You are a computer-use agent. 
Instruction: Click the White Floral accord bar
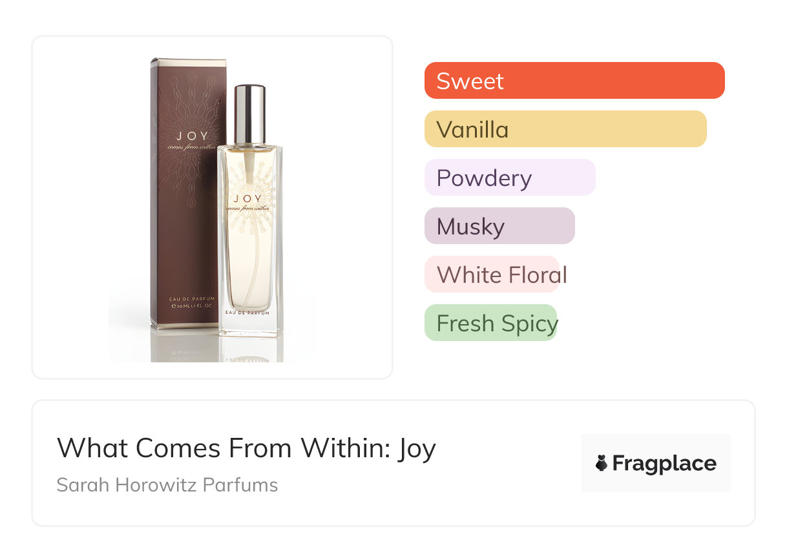(492, 274)
